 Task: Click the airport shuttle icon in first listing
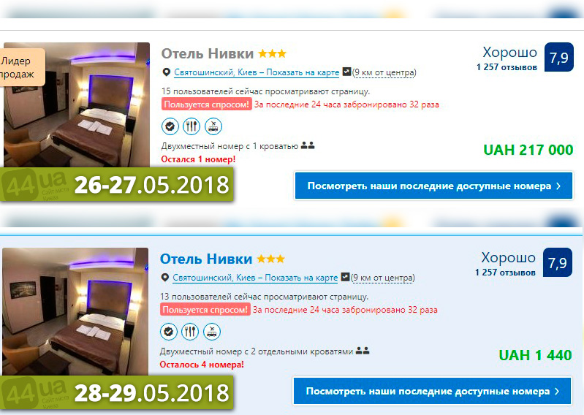point(213,126)
